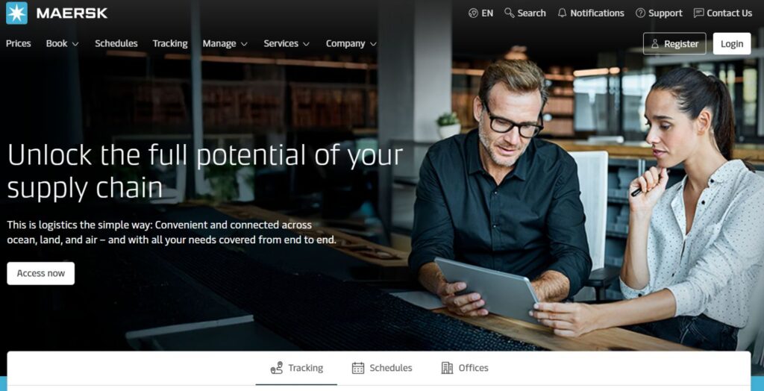
Task: Click the Maersk star logo
Action: point(16,13)
